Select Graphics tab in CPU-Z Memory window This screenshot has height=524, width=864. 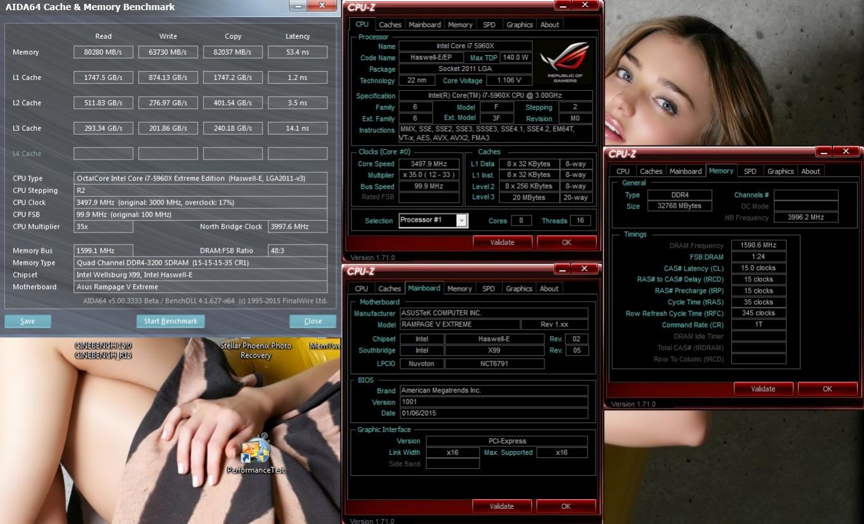(x=781, y=171)
